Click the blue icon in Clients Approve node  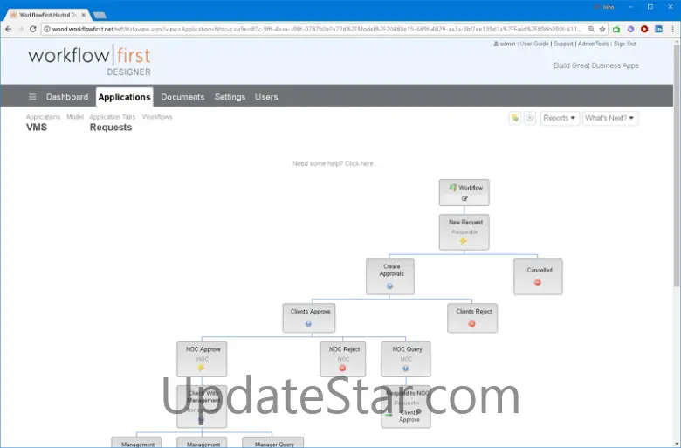tap(308, 324)
